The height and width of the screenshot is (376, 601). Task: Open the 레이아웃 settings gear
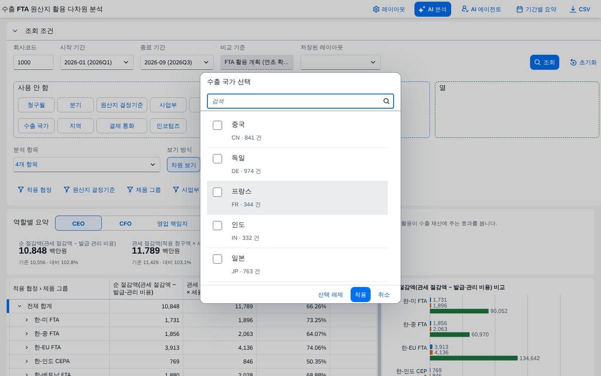pos(377,10)
